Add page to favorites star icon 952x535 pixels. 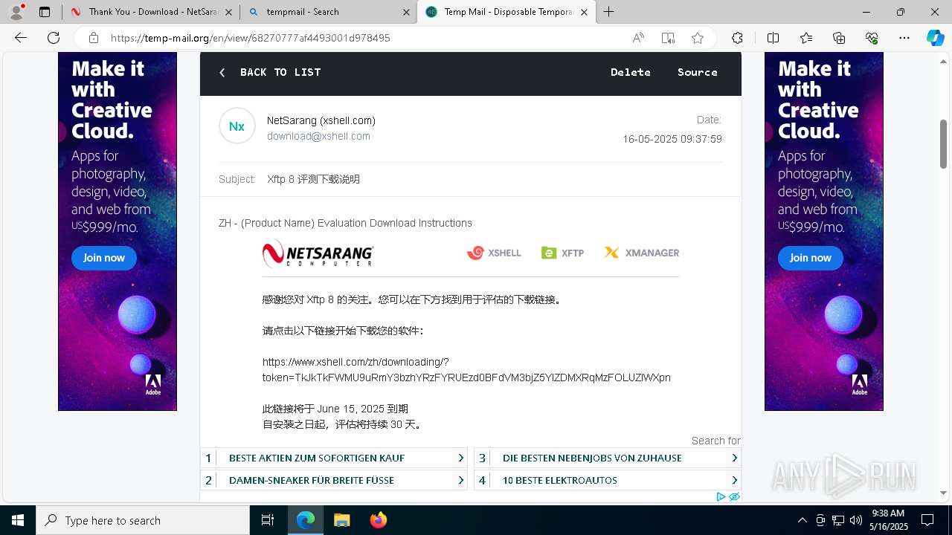click(698, 38)
